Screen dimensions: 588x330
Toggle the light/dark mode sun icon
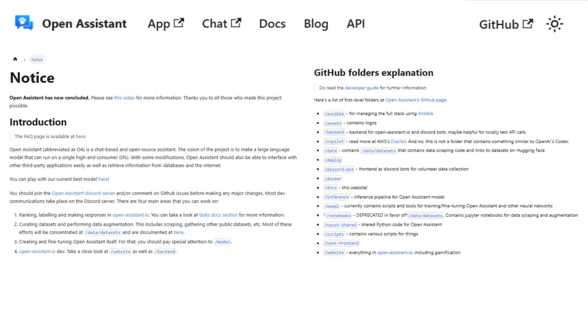tap(554, 24)
